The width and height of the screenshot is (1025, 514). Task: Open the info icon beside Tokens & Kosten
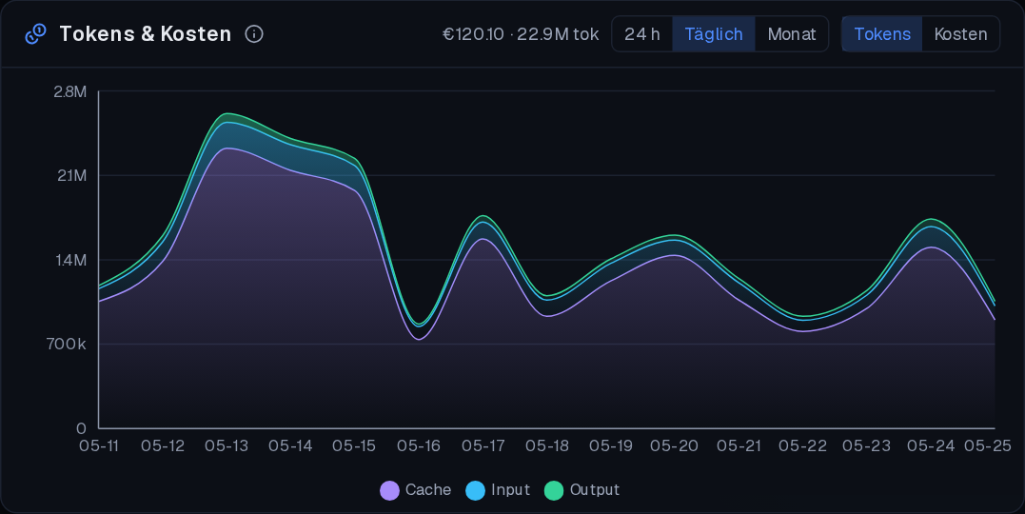(x=254, y=34)
